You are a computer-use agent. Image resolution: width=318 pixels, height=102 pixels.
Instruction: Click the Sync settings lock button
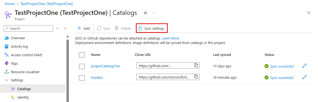(152, 28)
